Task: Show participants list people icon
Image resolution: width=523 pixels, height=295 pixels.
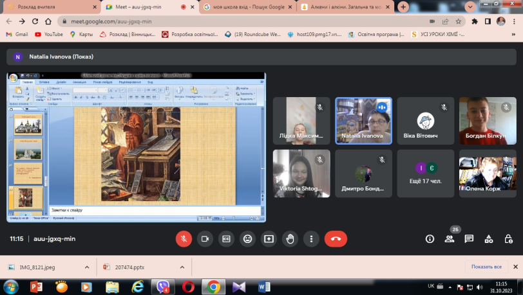Action: tap(450, 238)
